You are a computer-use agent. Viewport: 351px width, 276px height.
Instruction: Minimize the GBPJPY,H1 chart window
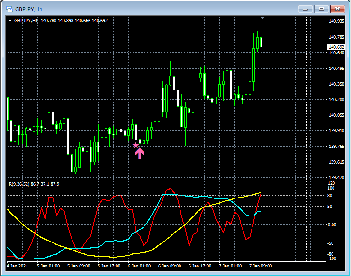click(x=308, y=9)
